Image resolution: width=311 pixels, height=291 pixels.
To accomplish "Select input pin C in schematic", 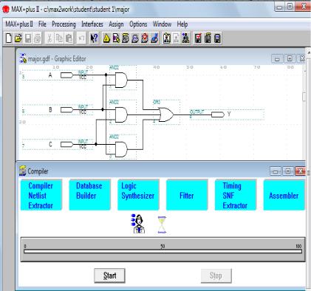I will [67, 144].
